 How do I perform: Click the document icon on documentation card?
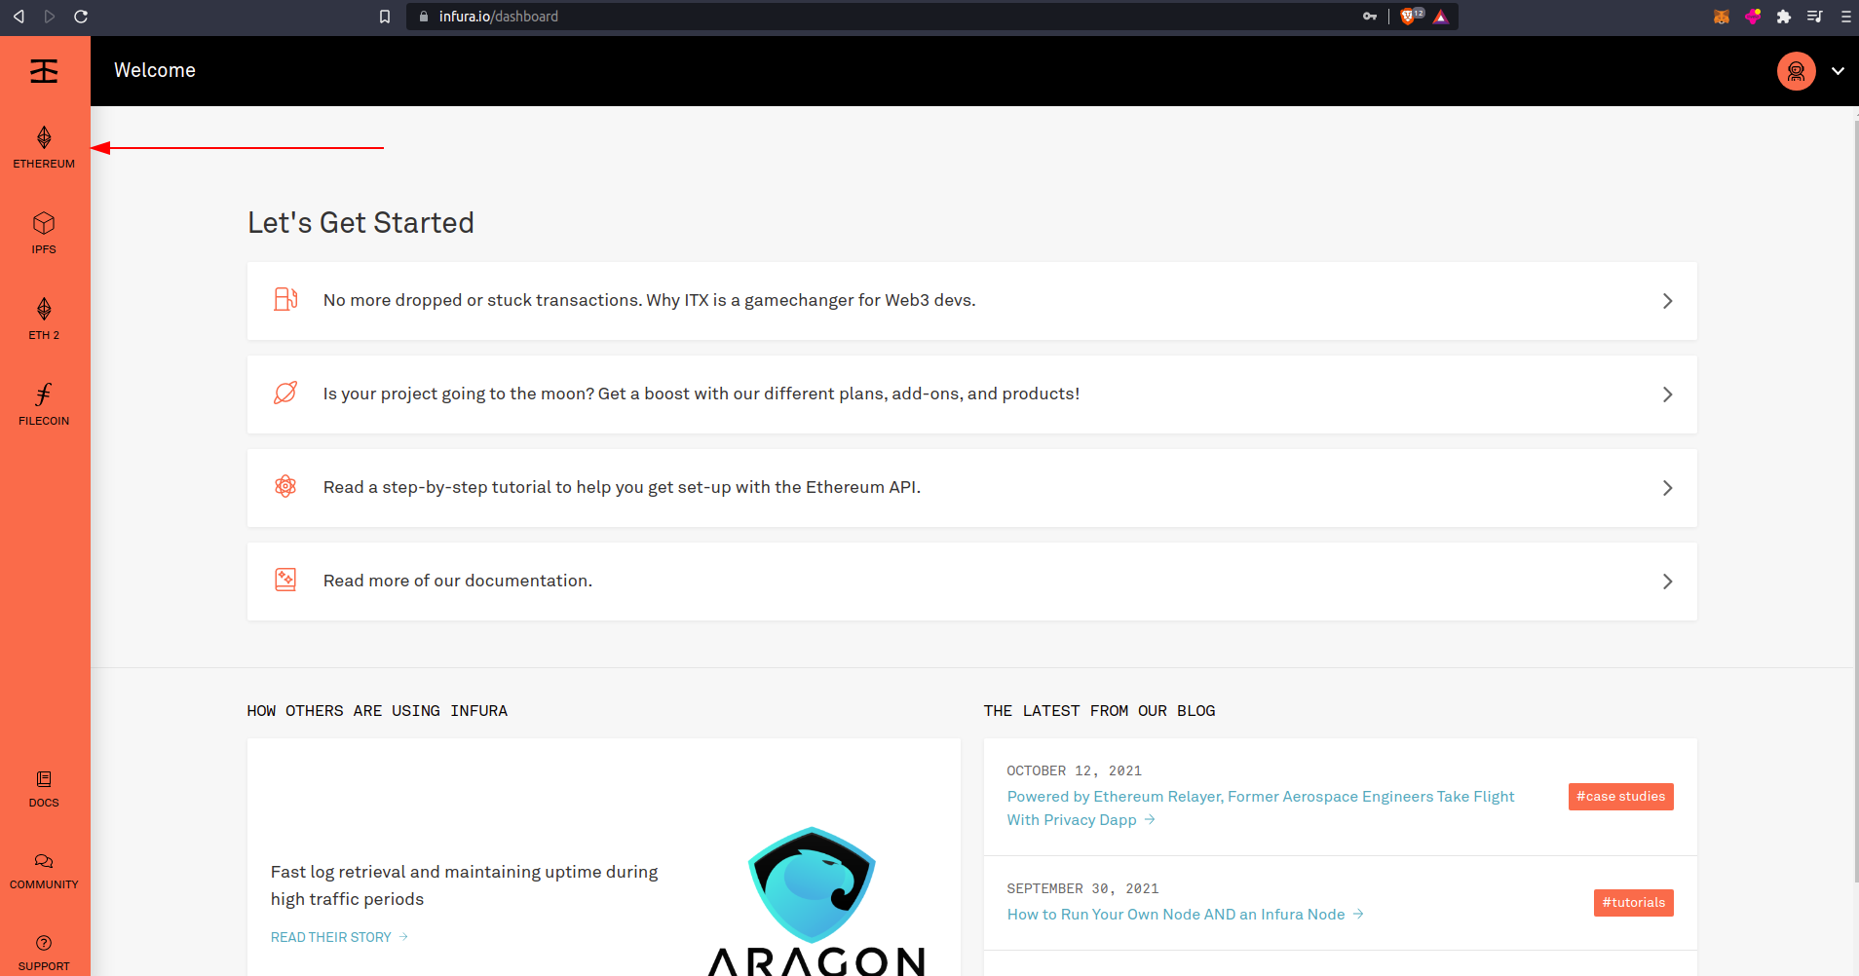[x=285, y=580]
